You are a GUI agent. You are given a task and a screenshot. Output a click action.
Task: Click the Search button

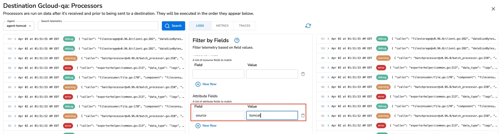click(173, 26)
